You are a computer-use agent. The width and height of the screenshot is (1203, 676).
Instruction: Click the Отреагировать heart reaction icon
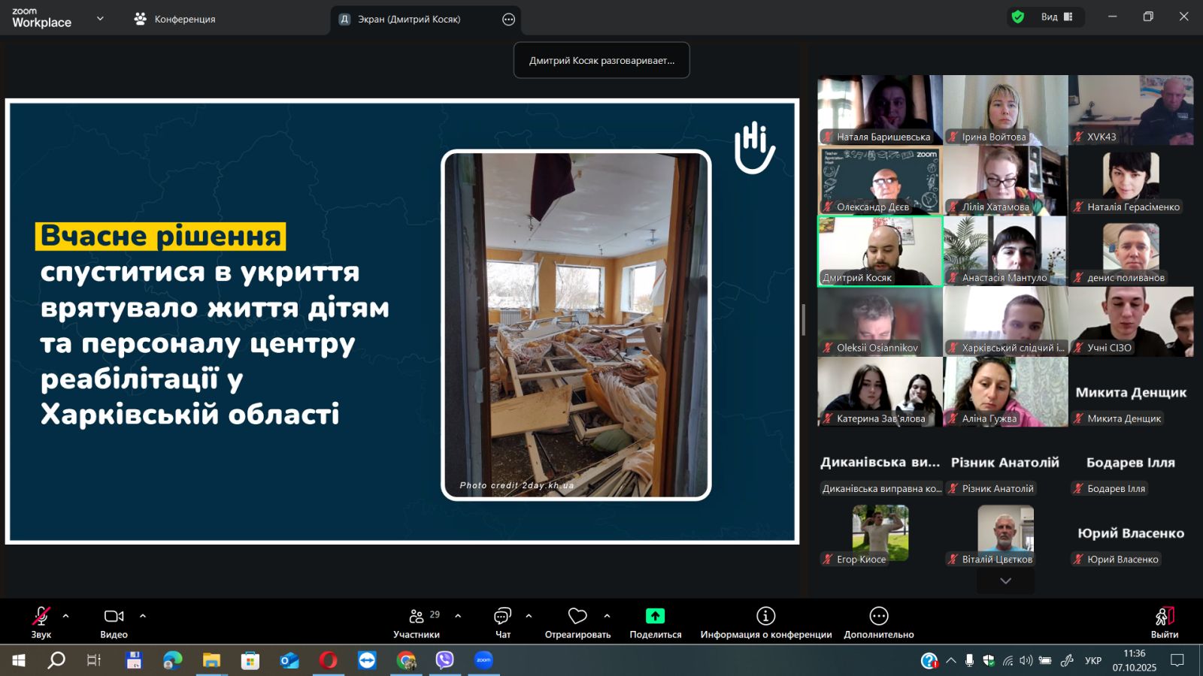577,617
